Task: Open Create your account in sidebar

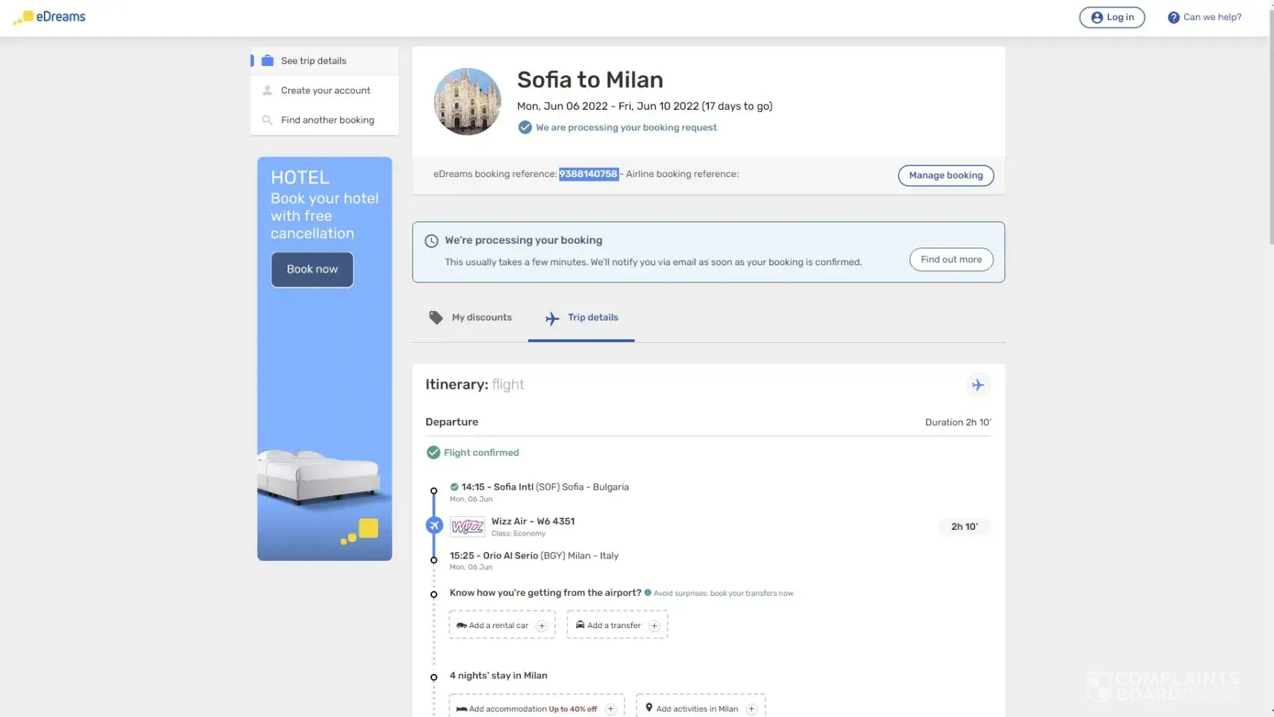Action: pyautogui.click(x=325, y=90)
